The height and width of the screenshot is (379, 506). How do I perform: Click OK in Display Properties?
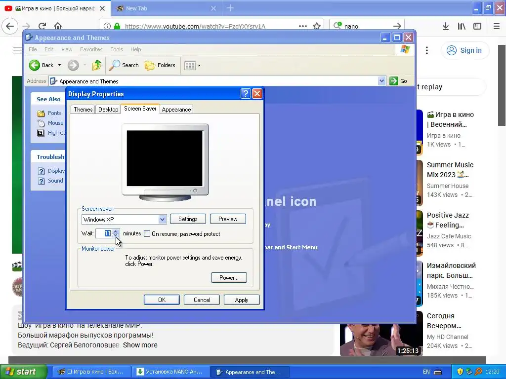tap(162, 300)
